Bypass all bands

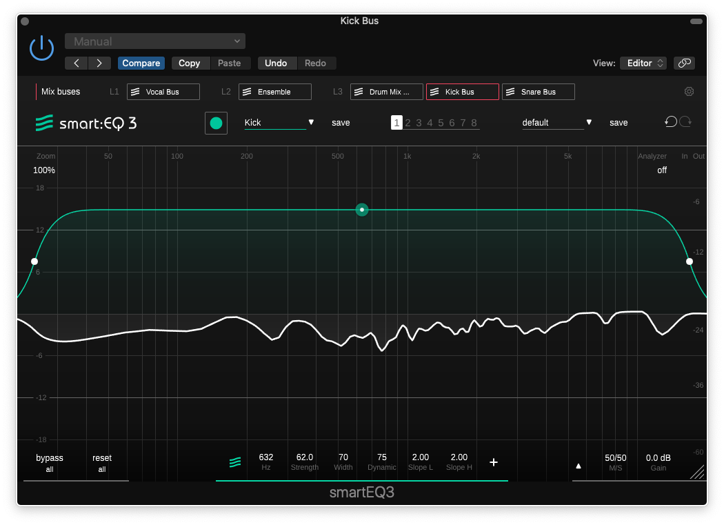[x=50, y=462]
